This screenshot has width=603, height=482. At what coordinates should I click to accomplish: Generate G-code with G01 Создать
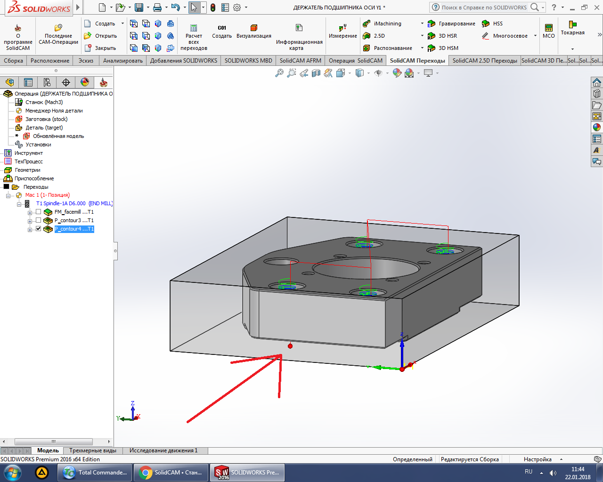222,32
